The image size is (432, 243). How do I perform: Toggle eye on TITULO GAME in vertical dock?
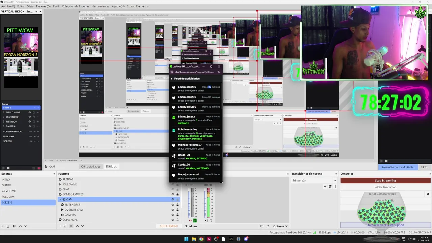(x=30, y=112)
